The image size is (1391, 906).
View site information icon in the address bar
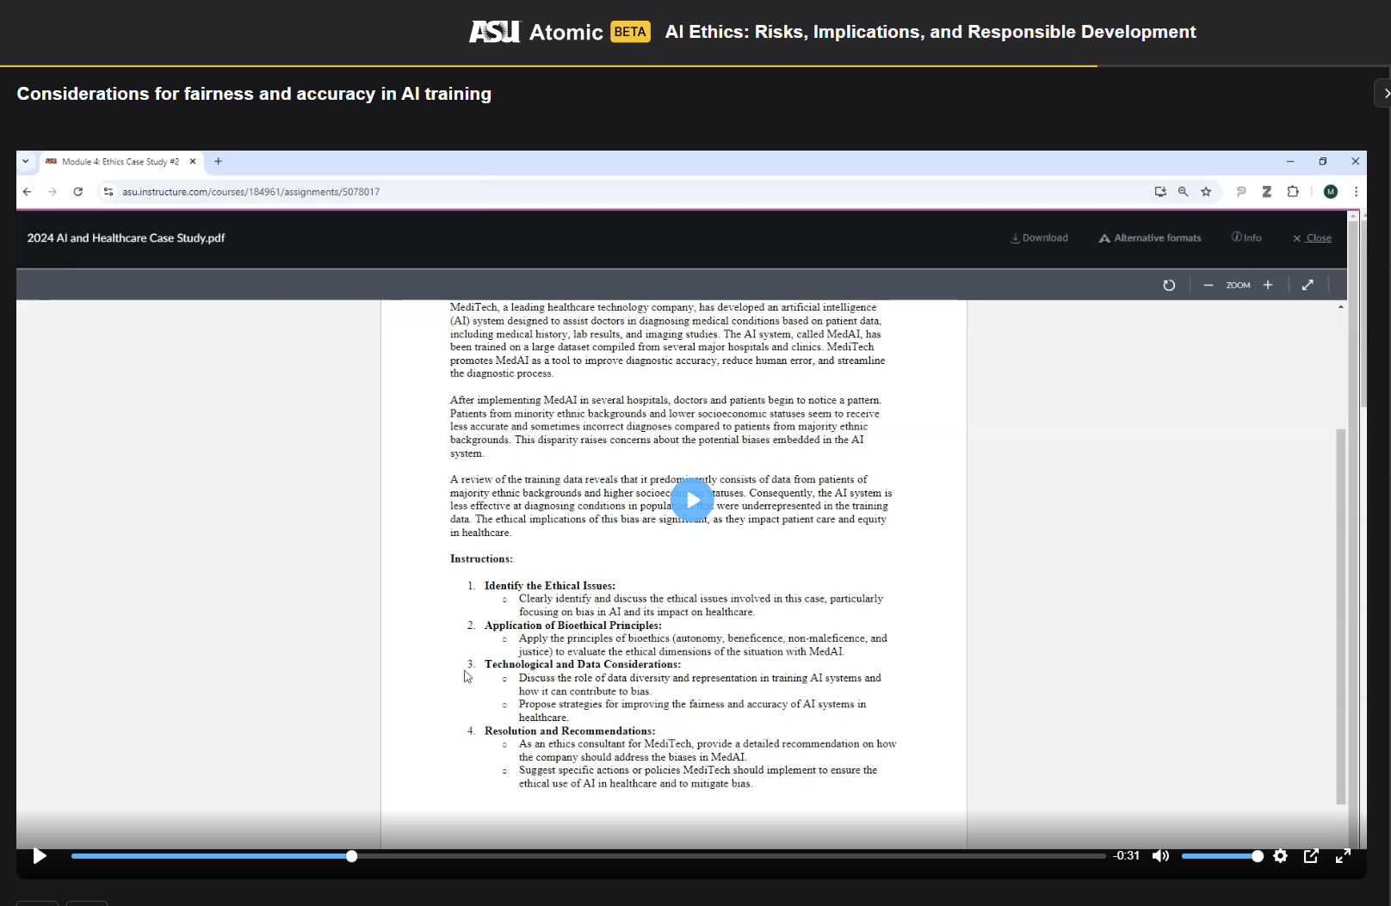[108, 192]
